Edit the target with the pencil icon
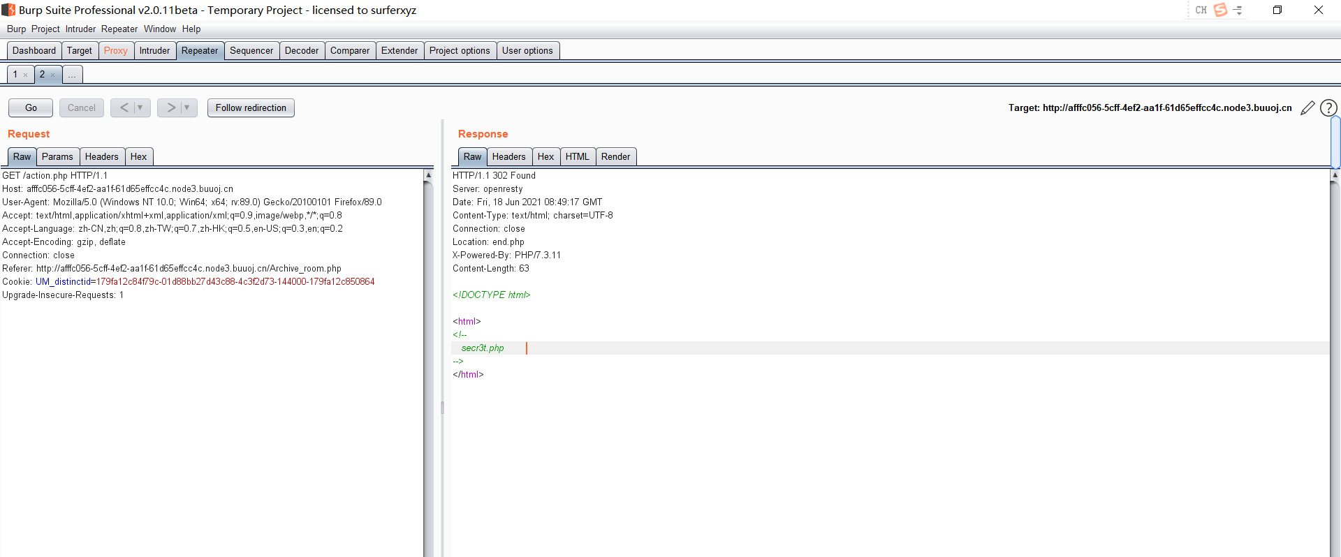Image resolution: width=1341 pixels, height=557 pixels. (1307, 108)
